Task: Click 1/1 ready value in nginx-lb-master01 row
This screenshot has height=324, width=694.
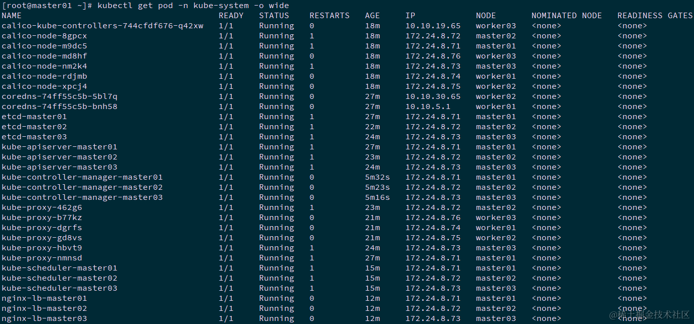Action: click(x=226, y=298)
